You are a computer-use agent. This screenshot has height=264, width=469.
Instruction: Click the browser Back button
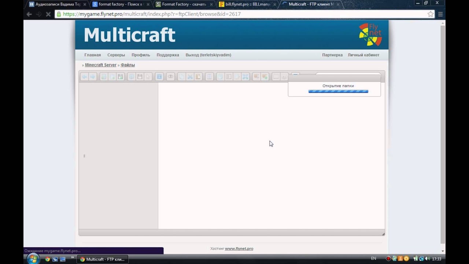point(29,14)
